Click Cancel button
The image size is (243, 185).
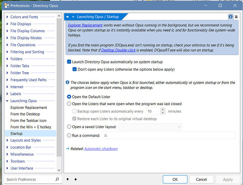[x=201, y=179]
